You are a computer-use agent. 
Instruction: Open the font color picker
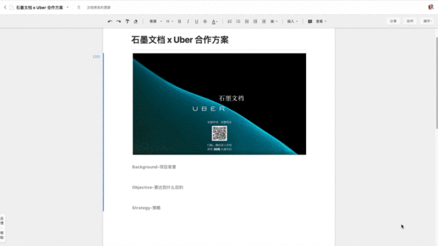pos(215,21)
